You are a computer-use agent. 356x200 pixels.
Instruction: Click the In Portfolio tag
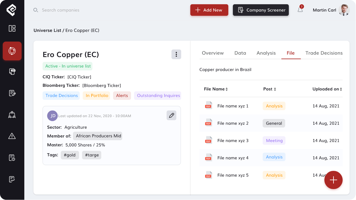click(x=97, y=96)
